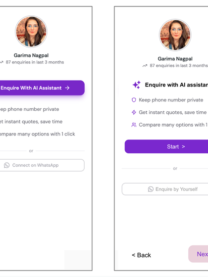Click the Garima Nagpal name in right panel
208x277 pixels.
click(x=175, y=59)
